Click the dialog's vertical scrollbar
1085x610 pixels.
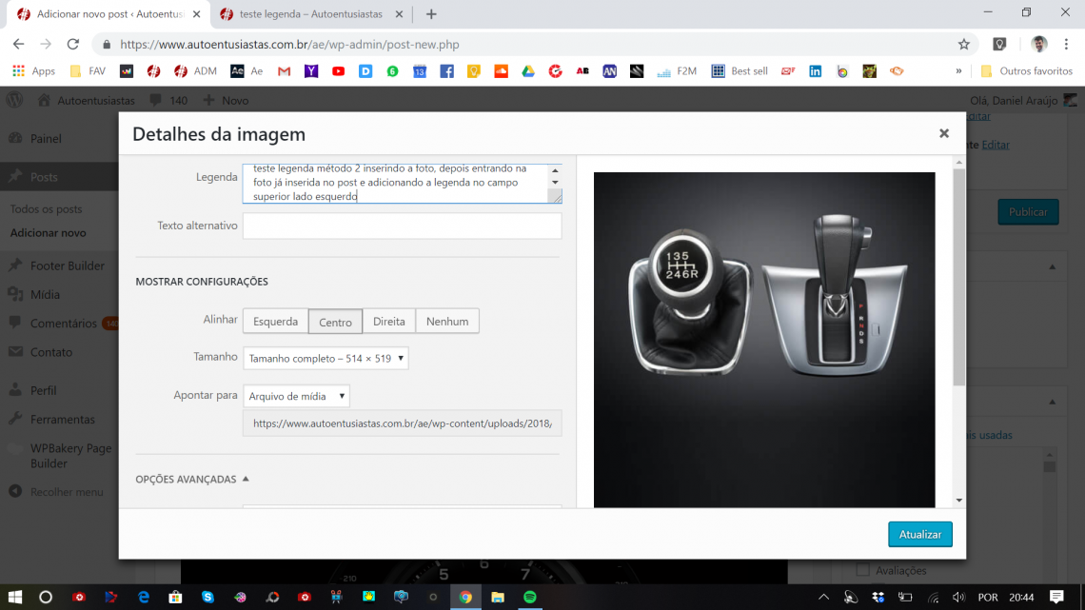(958, 276)
